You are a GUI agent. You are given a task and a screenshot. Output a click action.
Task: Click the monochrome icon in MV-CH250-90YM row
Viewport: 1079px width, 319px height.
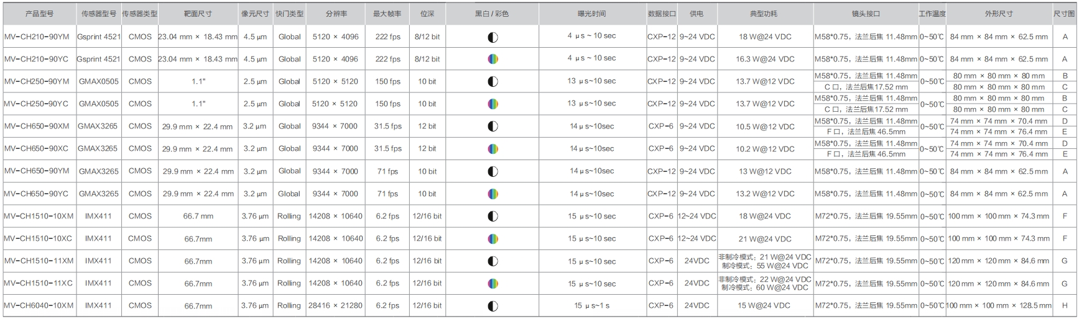[x=493, y=82]
